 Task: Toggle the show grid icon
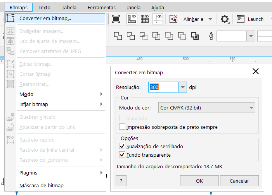(145, 19)
